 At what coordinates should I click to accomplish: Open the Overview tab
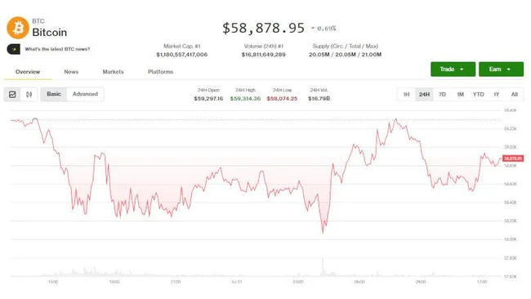(28, 72)
